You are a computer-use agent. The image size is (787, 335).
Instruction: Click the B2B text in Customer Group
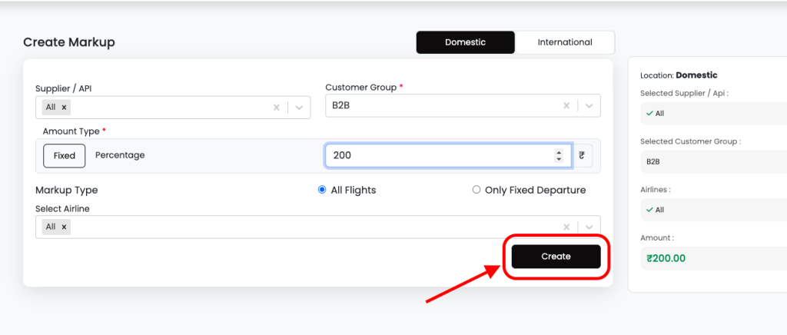340,106
